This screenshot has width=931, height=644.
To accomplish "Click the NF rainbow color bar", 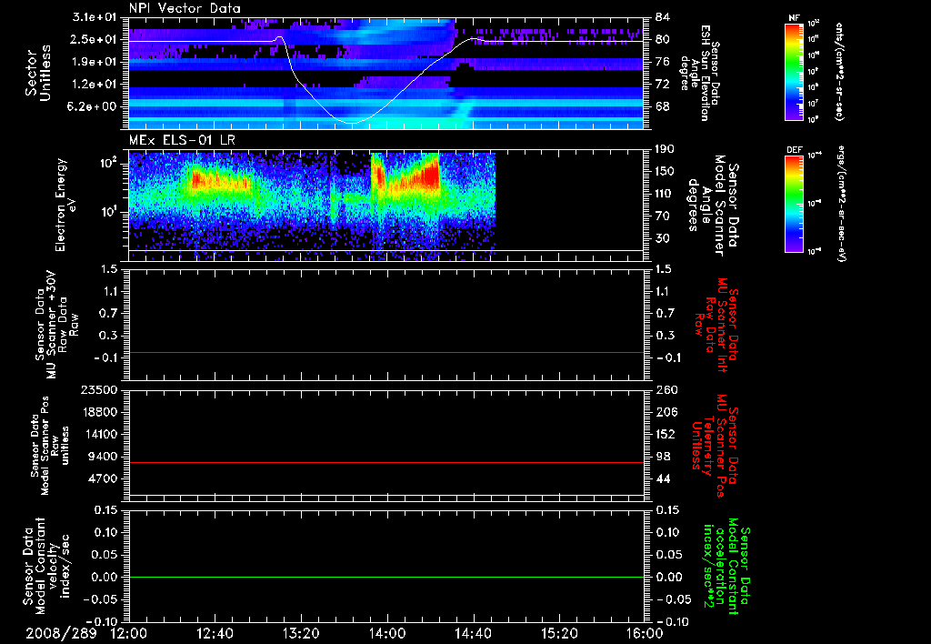I will [795, 72].
